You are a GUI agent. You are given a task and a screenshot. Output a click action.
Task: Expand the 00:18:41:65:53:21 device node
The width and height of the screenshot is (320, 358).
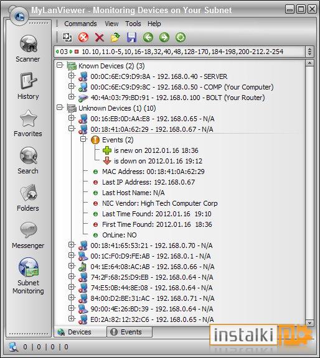pyautogui.click(x=72, y=244)
